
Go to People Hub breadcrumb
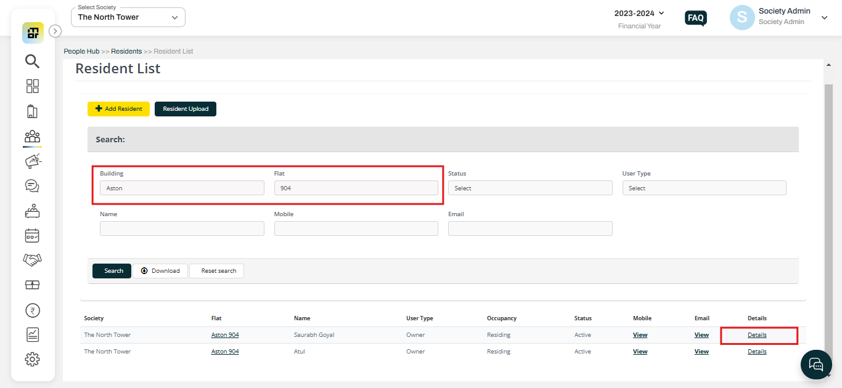point(81,51)
